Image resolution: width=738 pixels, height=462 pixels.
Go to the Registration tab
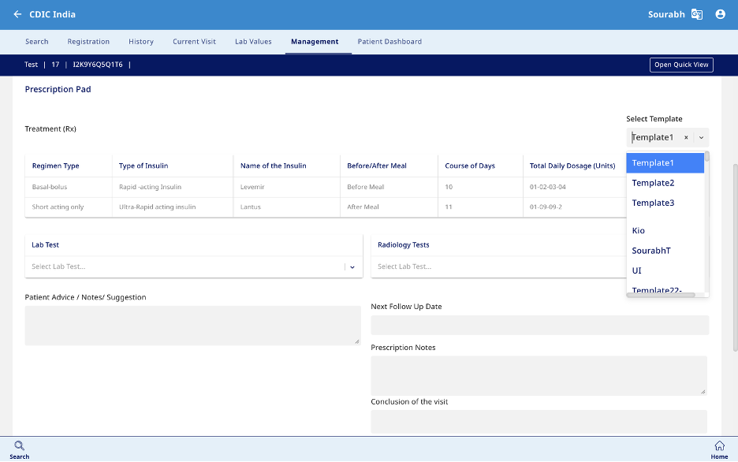(88, 41)
